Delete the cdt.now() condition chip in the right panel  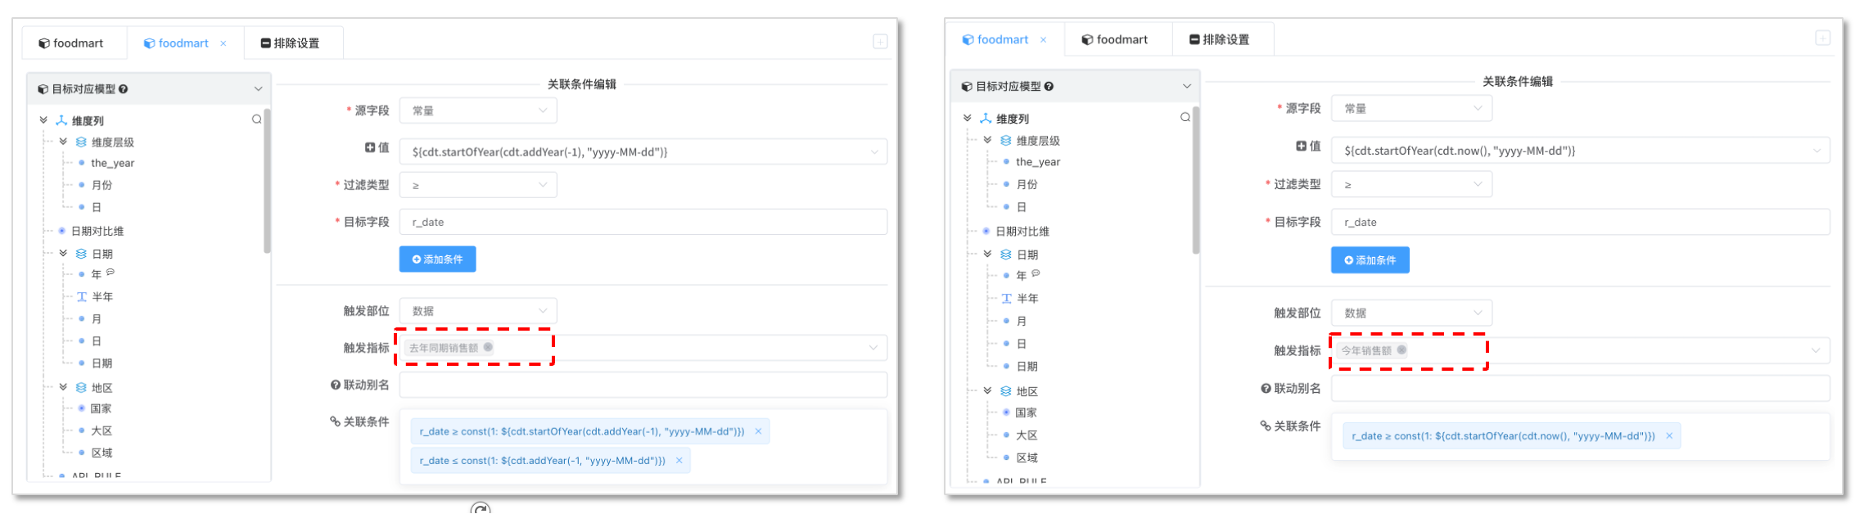tap(1669, 436)
